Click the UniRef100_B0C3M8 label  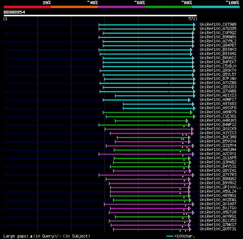218,137
